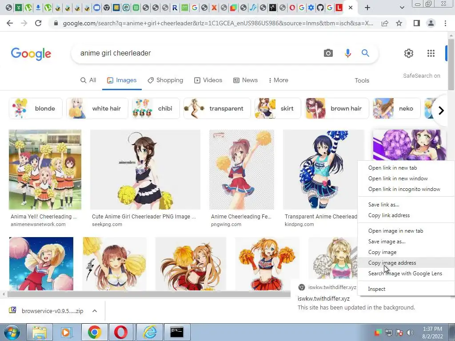Choose Search image with Google Lens
The width and height of the screenshot is (455, 341).
pyautogui.click(x=406, y=274)
